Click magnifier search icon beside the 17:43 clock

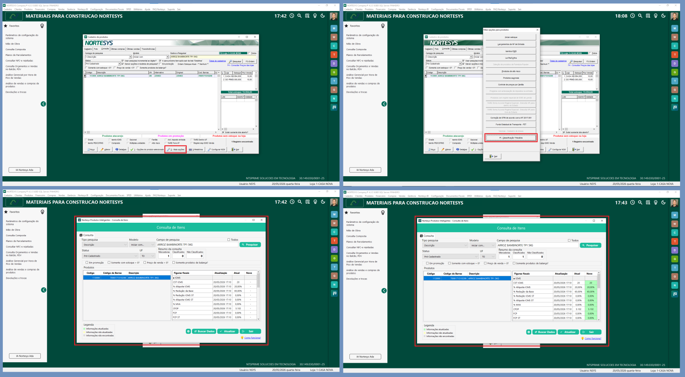(x=640, y=203)
